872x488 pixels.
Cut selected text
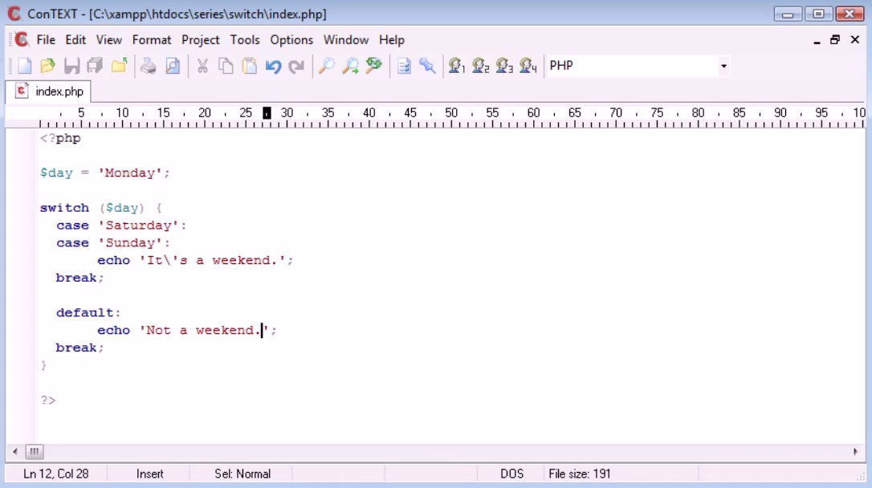pyautogui.click(x=203, y=66)
